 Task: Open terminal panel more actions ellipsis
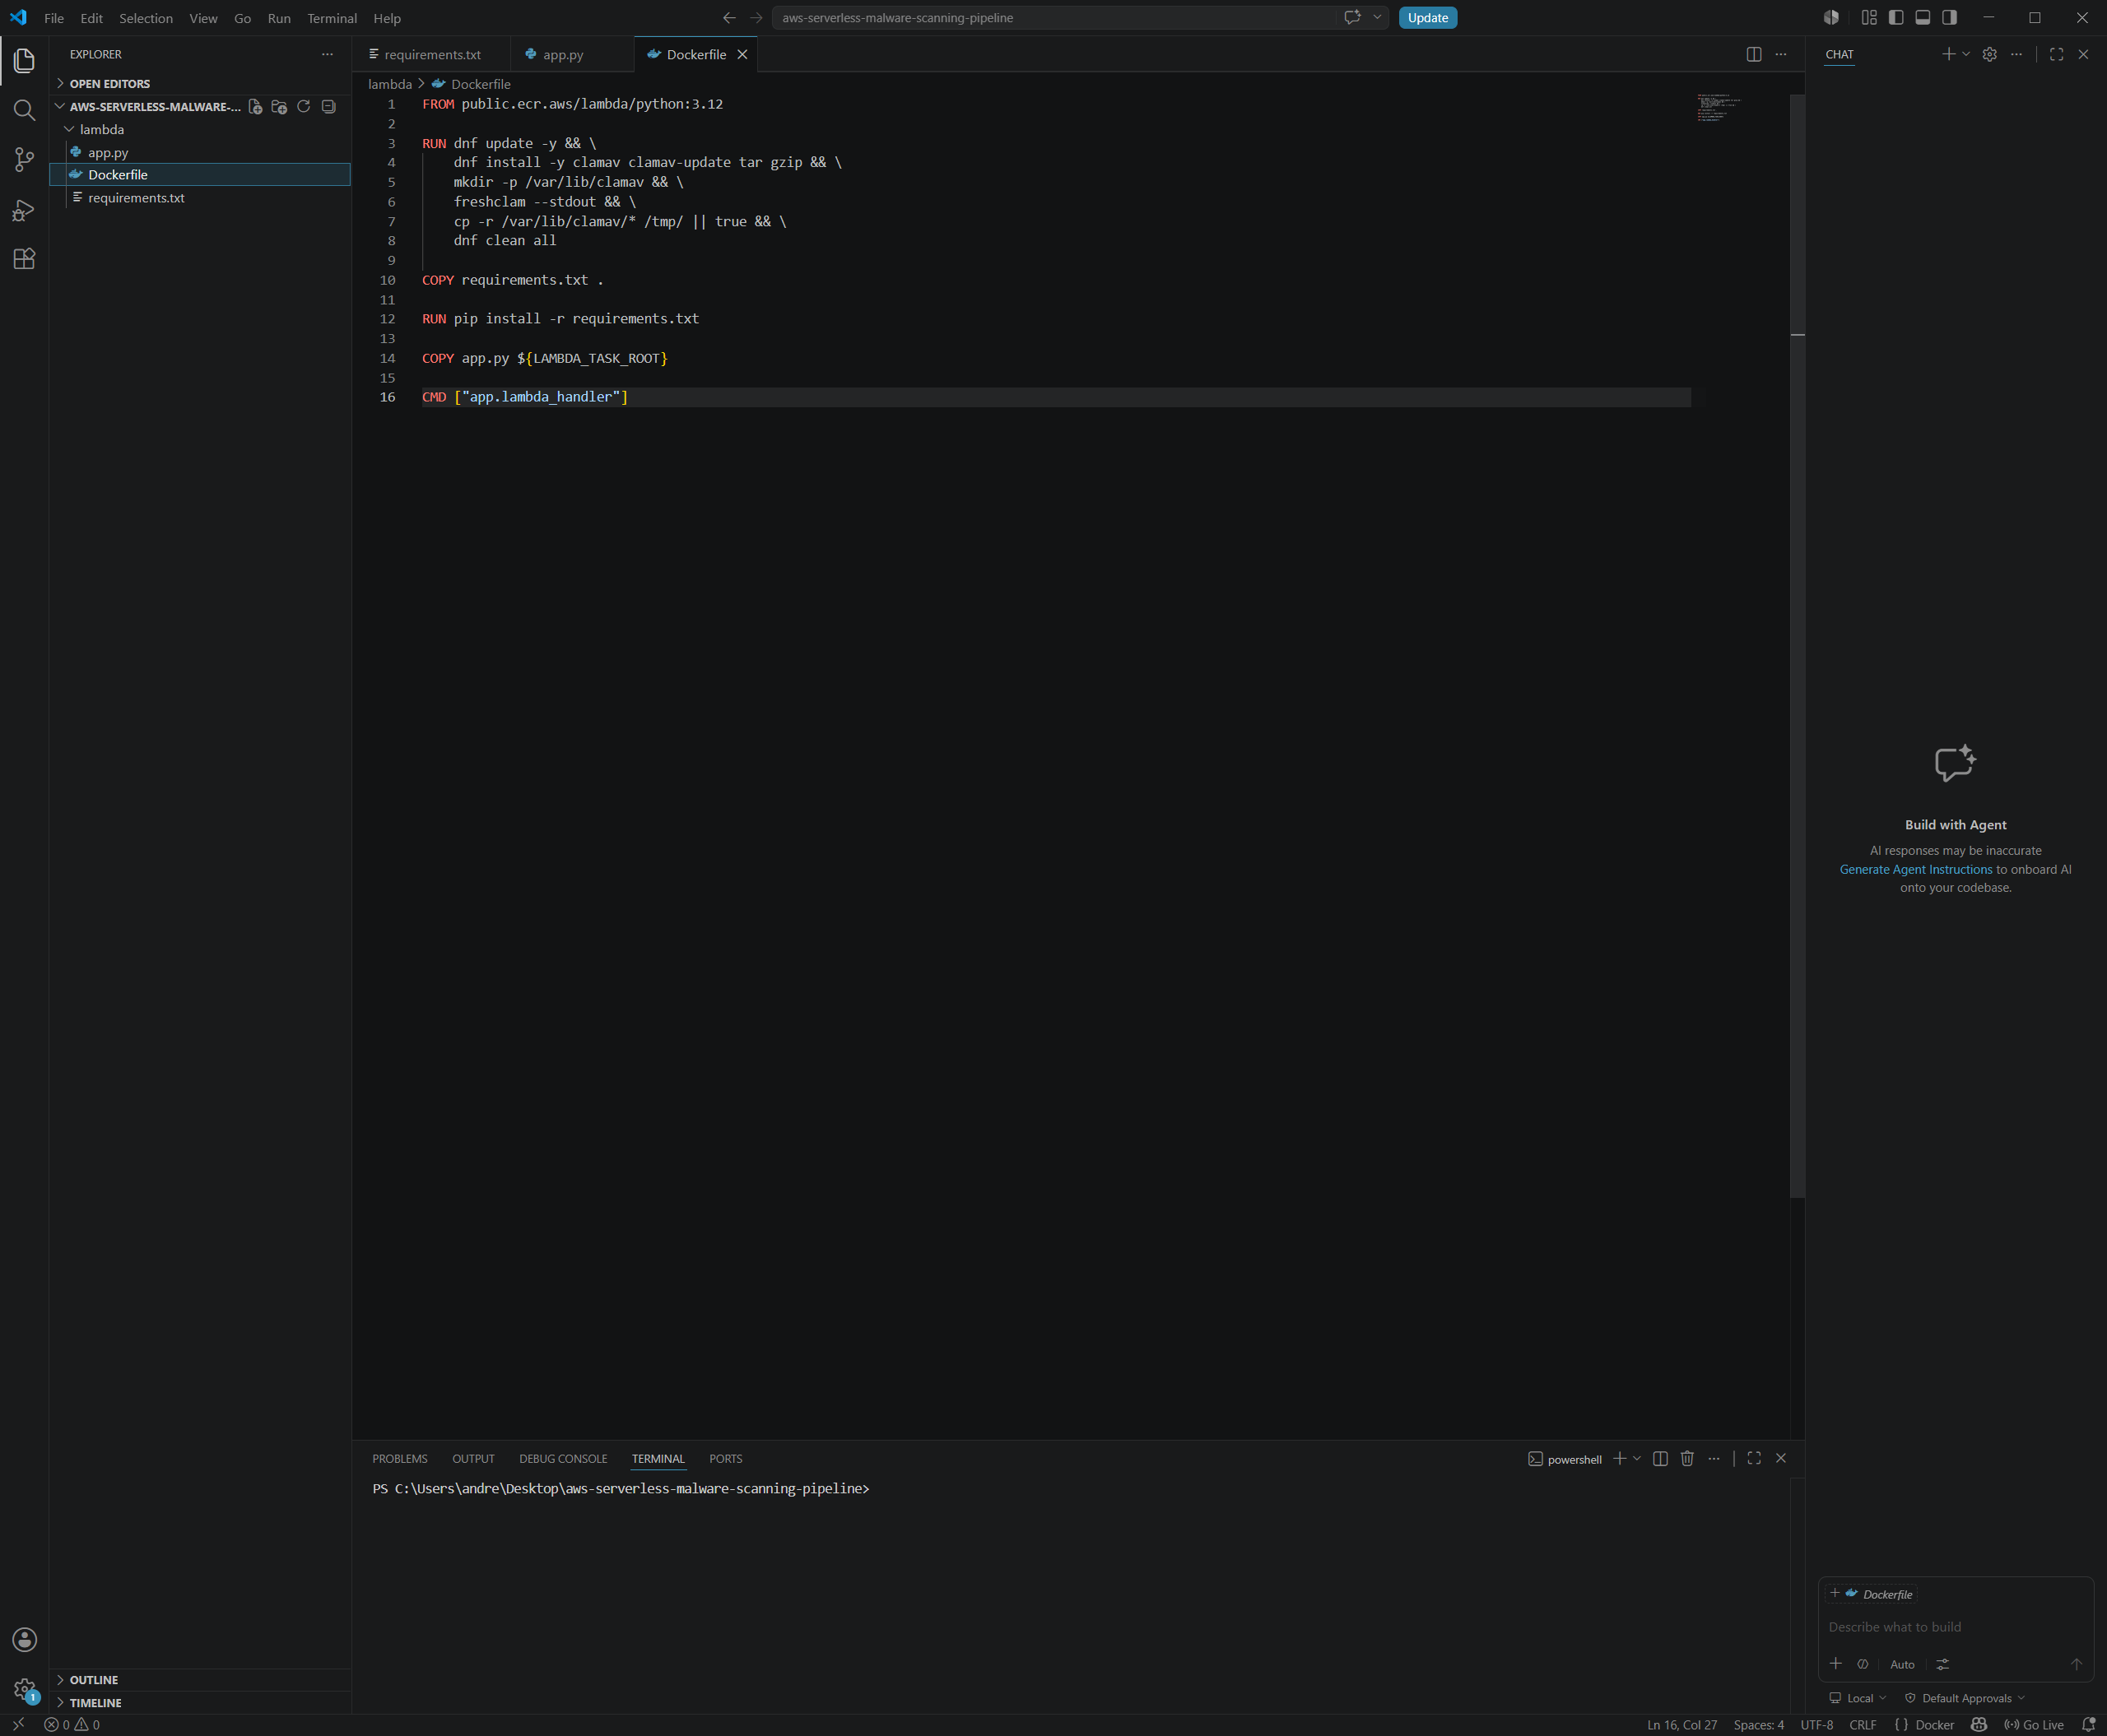pos(1714,1459)
